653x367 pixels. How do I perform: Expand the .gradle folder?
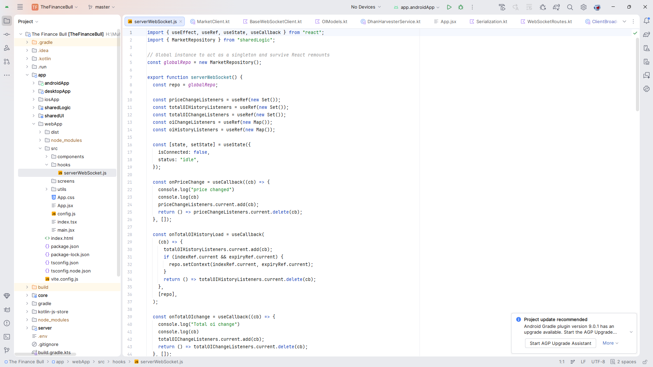point(27,43)
